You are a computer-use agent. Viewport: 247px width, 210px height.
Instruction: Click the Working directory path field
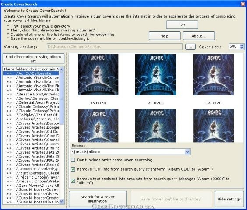[115, 47]
